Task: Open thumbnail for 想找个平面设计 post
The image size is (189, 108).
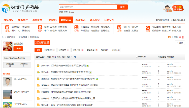Action: tap(8, 94)
